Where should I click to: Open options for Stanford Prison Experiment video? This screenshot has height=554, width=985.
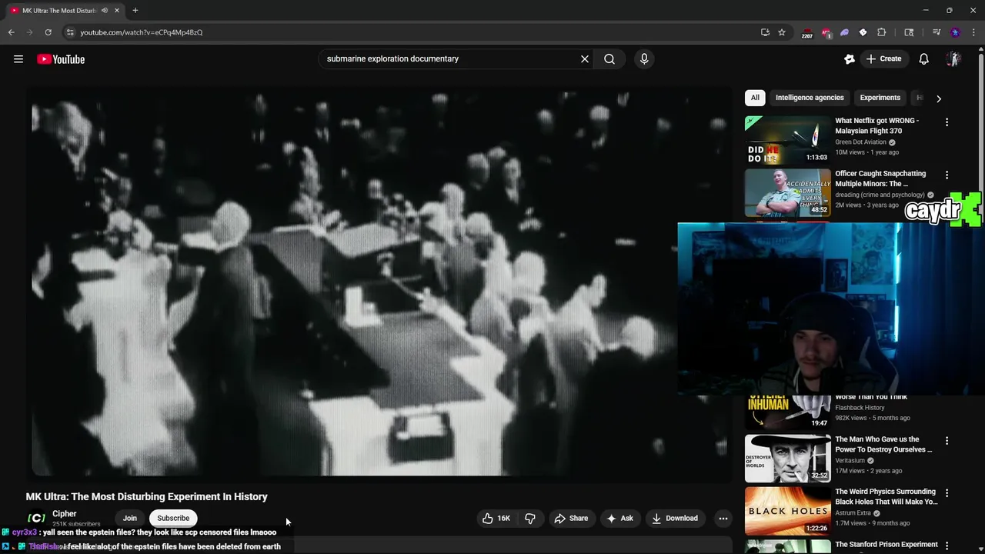coord(947,546)
